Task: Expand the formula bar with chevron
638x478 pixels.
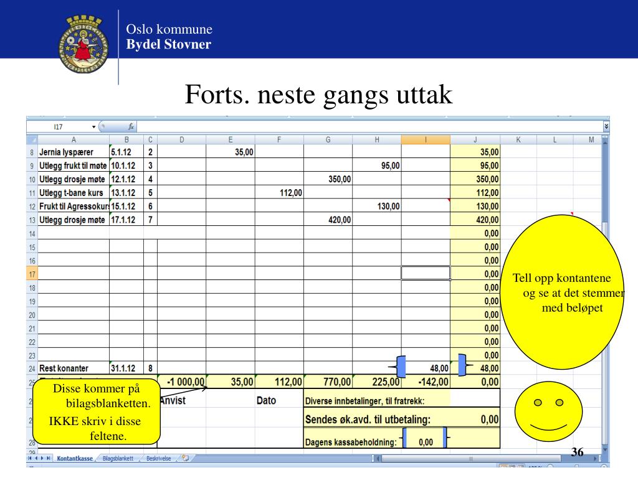Action: 606,126
